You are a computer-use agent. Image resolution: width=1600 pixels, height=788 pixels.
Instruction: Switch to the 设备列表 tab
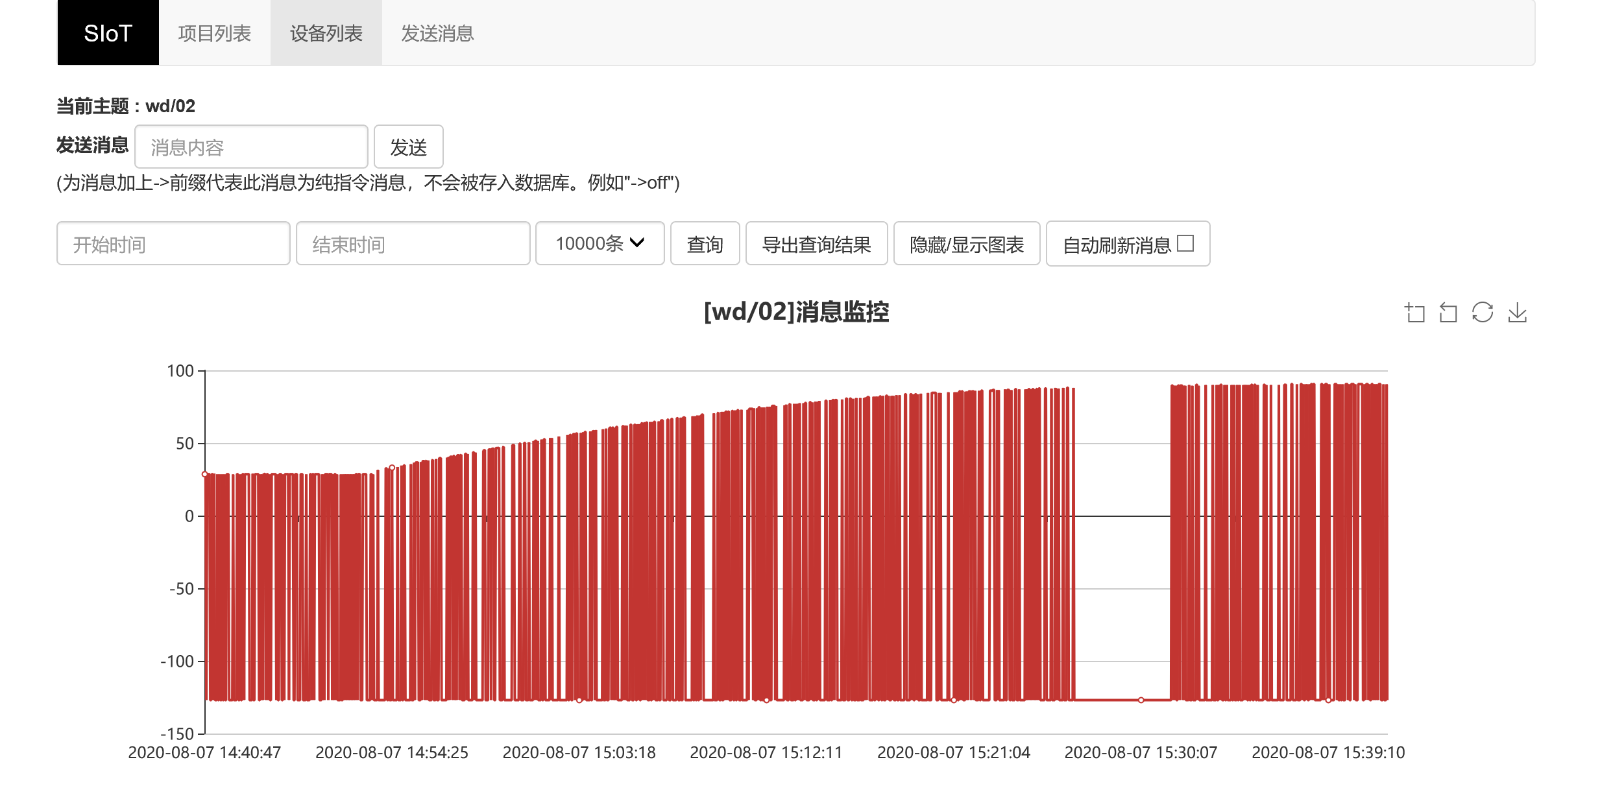point(326,32)
